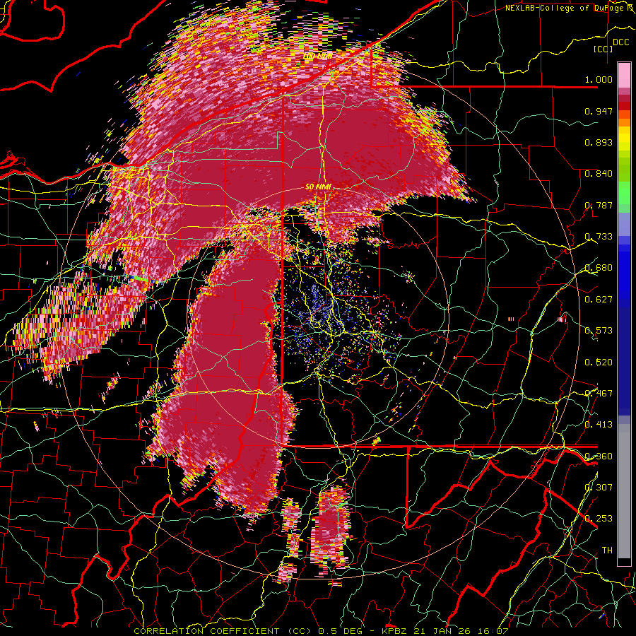Click the 0.520 scale value
The width and height of the screenshot is (636, 636).
pos(599,362)
